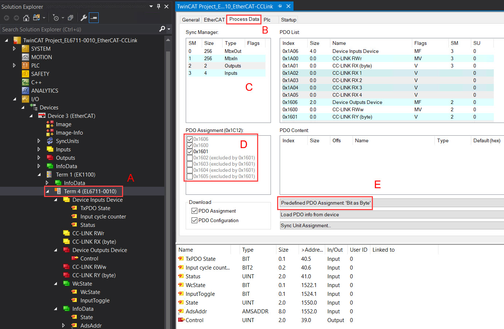The height and width of the screenshot is (329, 504).
Task: Click Load PDO info from device button
Action: point(392,214)
